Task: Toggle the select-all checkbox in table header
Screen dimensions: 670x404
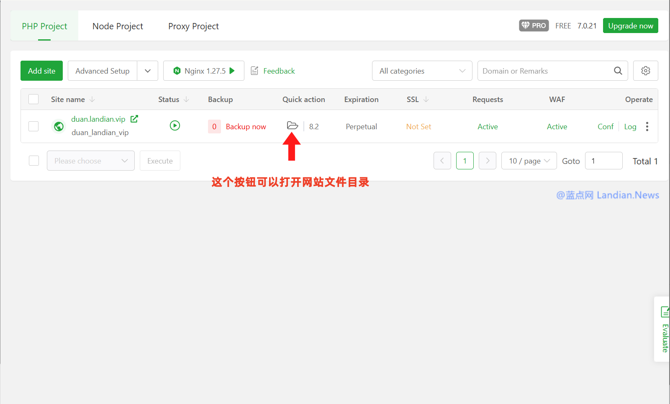Action: tap(33, 99)
